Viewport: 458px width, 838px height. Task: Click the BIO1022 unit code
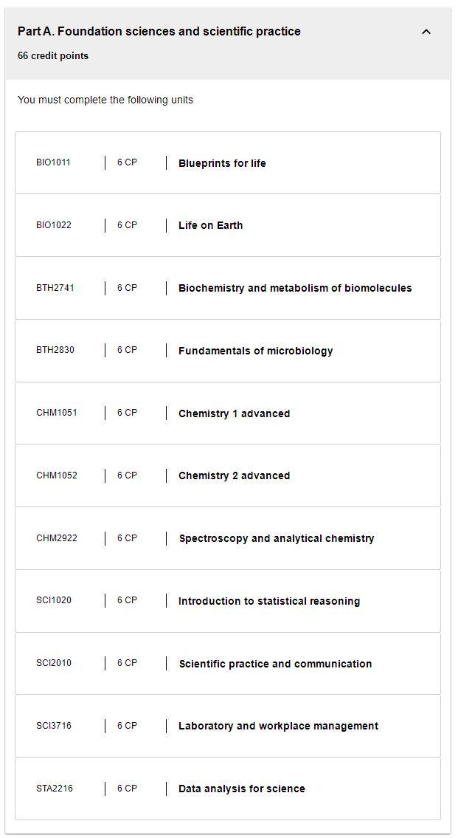pos(53,225)
